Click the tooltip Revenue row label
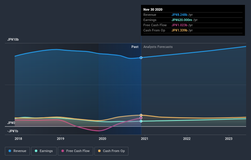The image size is (251, 160). tap(150, 15)
